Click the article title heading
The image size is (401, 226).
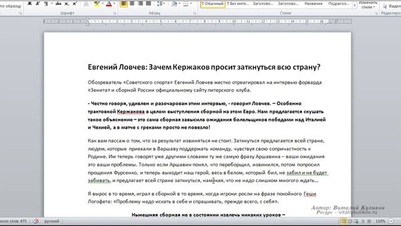(204, 67)
